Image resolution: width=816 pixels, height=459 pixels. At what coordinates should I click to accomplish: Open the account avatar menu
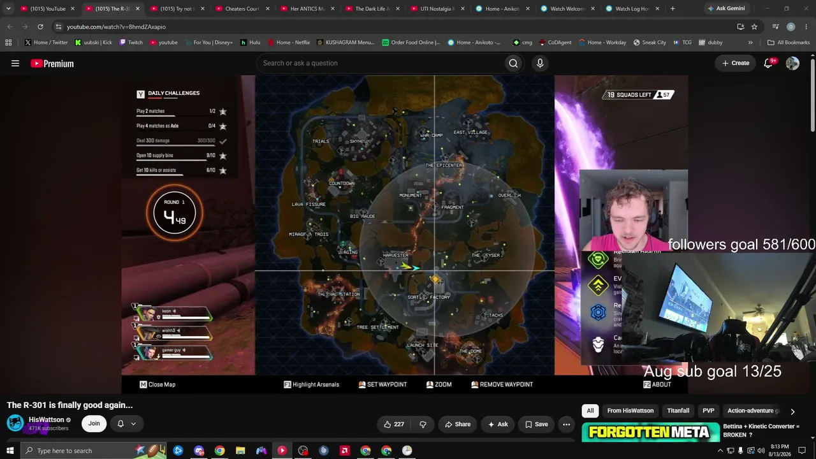coord(792,63)
